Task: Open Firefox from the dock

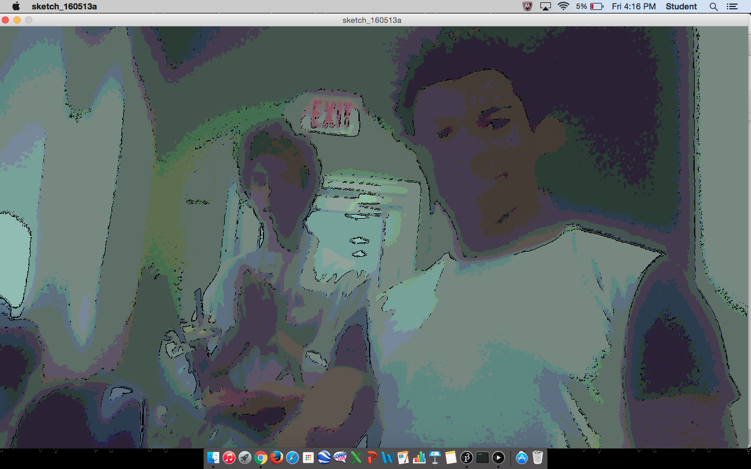Action: (x=276, y=458)
